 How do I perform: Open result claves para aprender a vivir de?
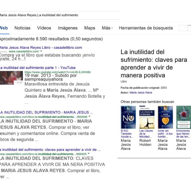click(50, 150)
